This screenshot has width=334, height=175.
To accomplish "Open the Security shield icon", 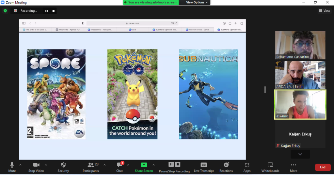I will click(63, 165).
